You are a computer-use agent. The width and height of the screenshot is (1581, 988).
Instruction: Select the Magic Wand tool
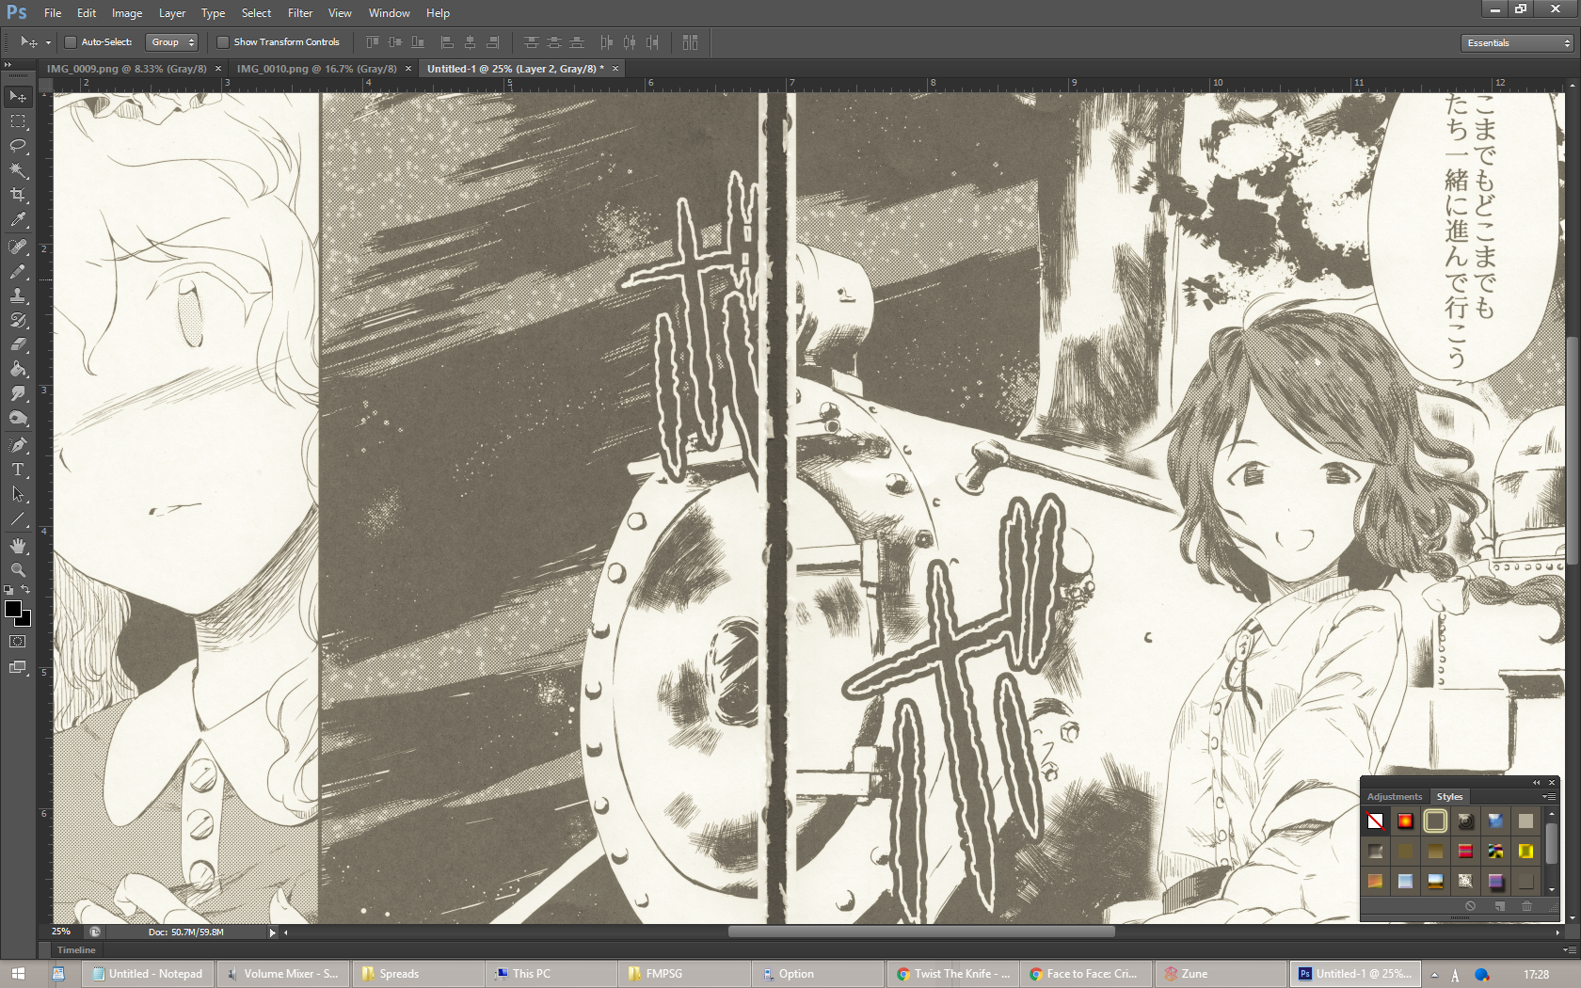18,170
